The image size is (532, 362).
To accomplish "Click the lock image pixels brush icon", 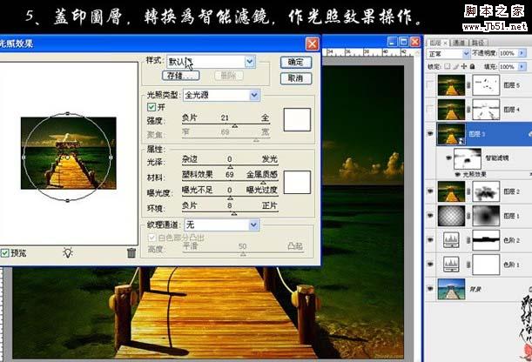I will point(456,66).
